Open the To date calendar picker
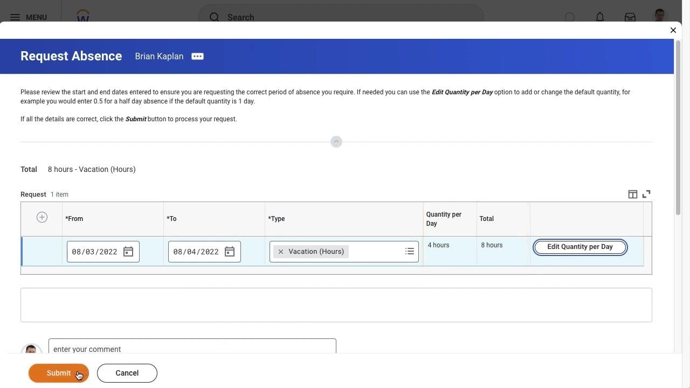Image resolution: width=690 pixels, height=388 pixels. (x=230, y=252)
